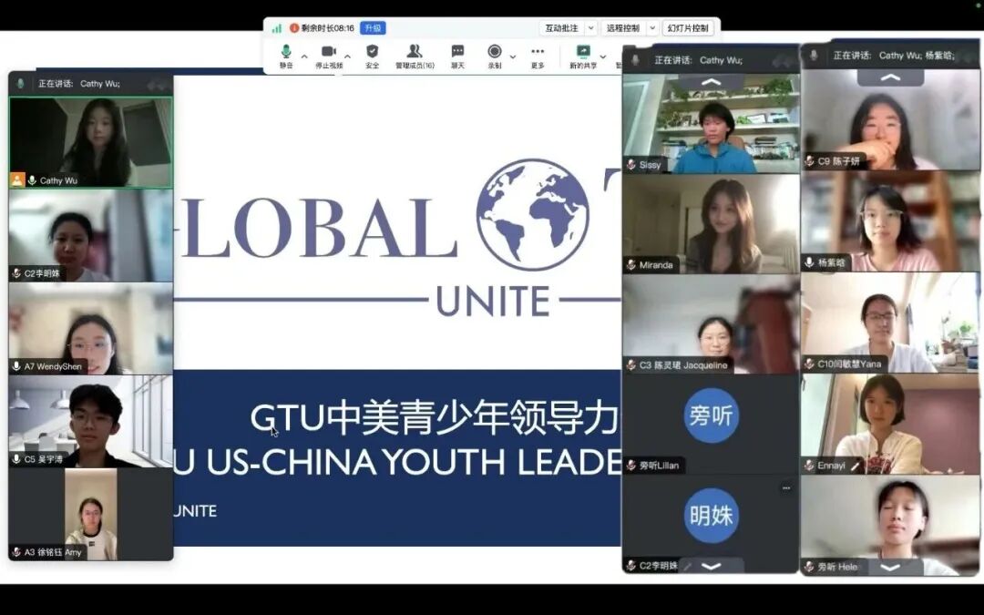The height and width of the screenshot is (615, 984).
Task: Click muted mic icon beside Sissy label
Action: click(x=631, y=165)
